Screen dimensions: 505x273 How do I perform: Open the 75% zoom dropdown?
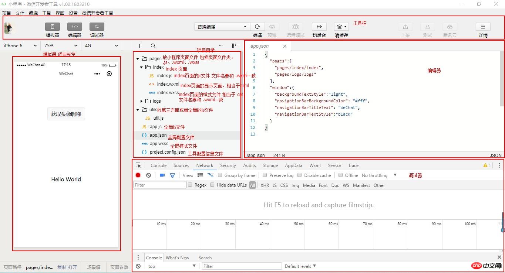coord(61,46)
